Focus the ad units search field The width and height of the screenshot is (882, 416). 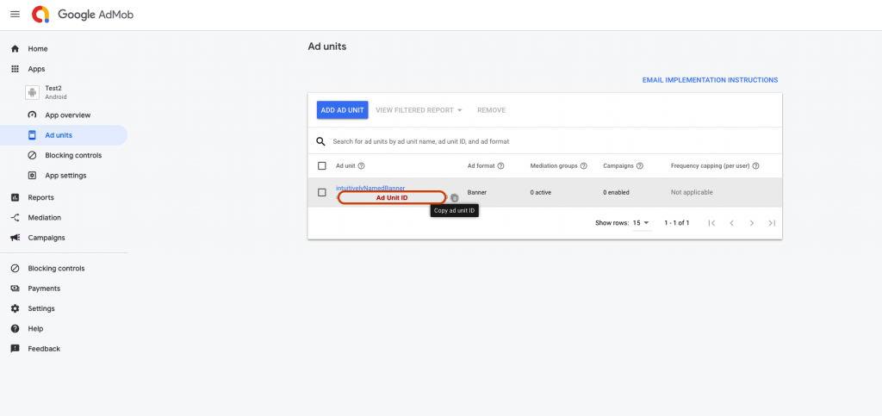point(517,141)
